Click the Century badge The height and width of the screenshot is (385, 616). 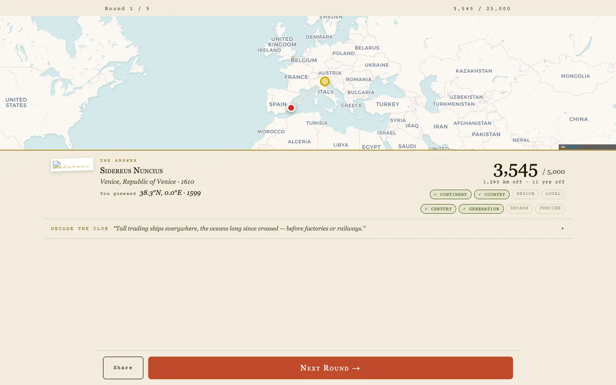click(x=438, y=209)
